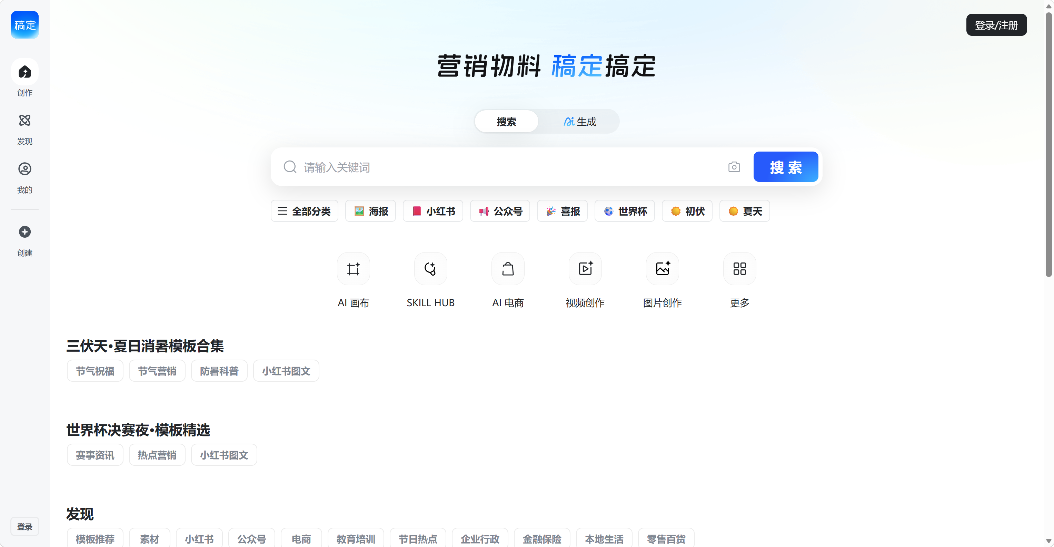Click the 世界杯决赛夜·模板精选 heading
1054x547 pixels.
click(x=138, y=430)
